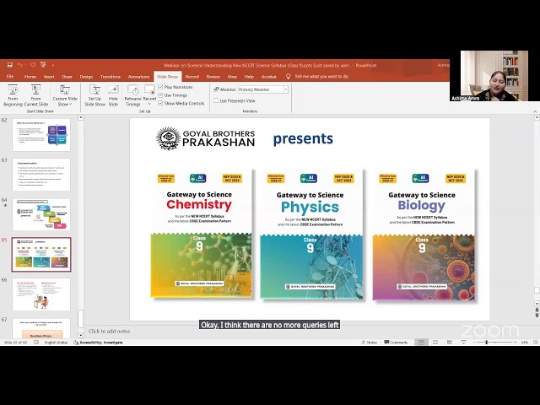This screenshot has width=540, height=405.
Task: Click the Hide Slide button
Action: click(113, 95)
